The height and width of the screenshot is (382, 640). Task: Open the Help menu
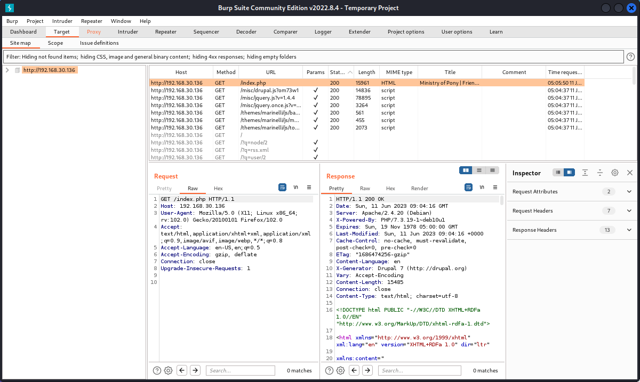(x=145, y=21)
